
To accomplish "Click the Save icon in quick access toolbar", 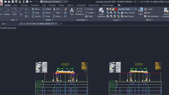I will (x=13, y=2).
